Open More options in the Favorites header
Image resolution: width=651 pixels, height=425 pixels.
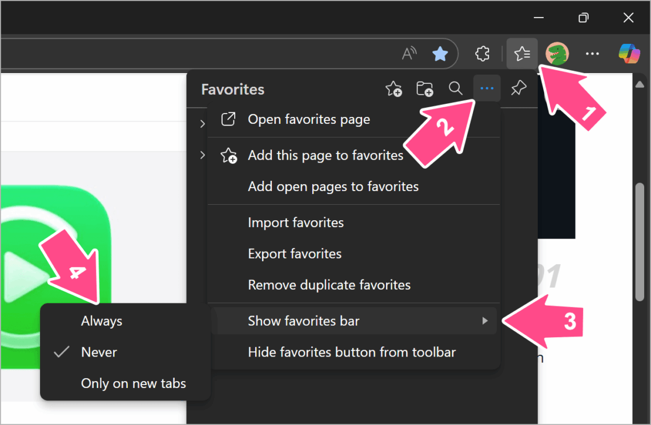[487, 88]
